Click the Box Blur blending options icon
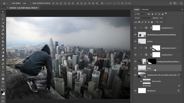This screenshot has width=184, height=103. pos(179,86)
